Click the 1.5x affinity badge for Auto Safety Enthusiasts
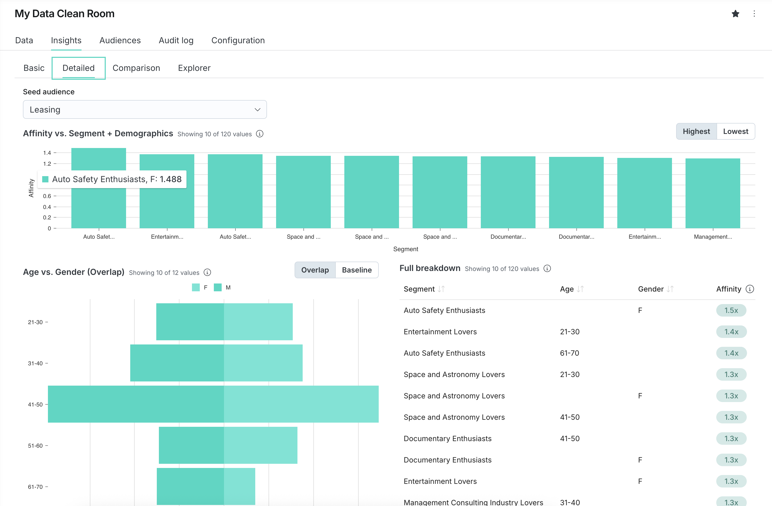 tap(731, 310)
